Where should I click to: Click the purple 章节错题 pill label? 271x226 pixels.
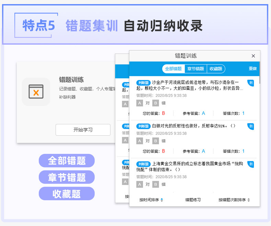67,177
